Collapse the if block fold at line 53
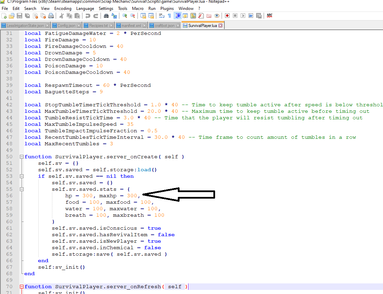The width and height of the screenshot is (383, 294). point(22,176)
